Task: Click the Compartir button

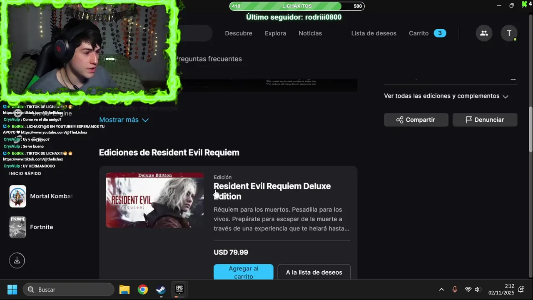Action: point(416,120)
